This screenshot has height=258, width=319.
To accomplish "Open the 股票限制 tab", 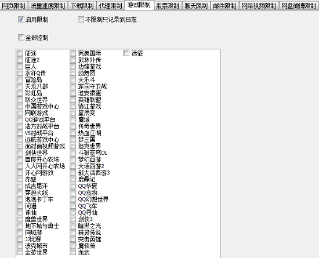I will pos(168,6).
